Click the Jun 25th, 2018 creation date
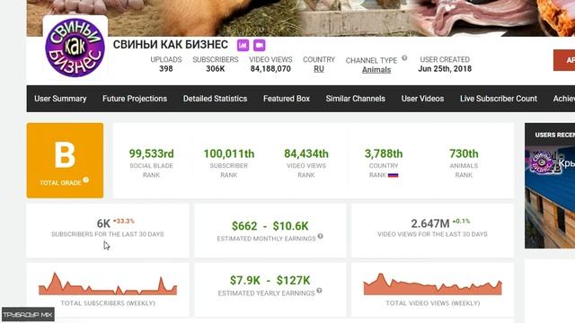This screenshot has width=575, height=323. tap(445, 69)
